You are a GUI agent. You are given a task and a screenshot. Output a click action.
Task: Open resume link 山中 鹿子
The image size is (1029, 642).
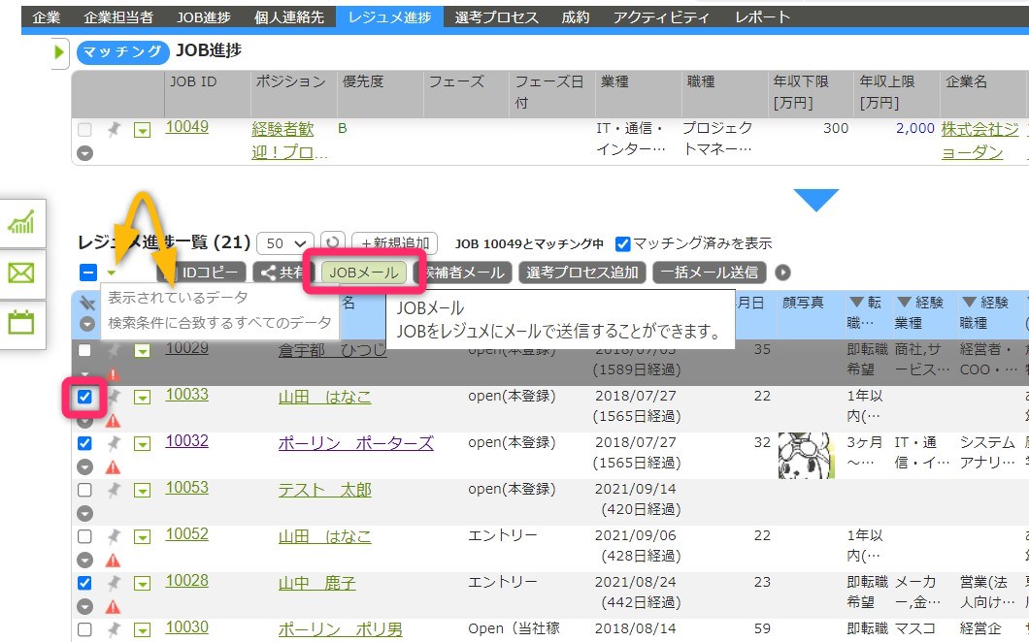(316, 583)
